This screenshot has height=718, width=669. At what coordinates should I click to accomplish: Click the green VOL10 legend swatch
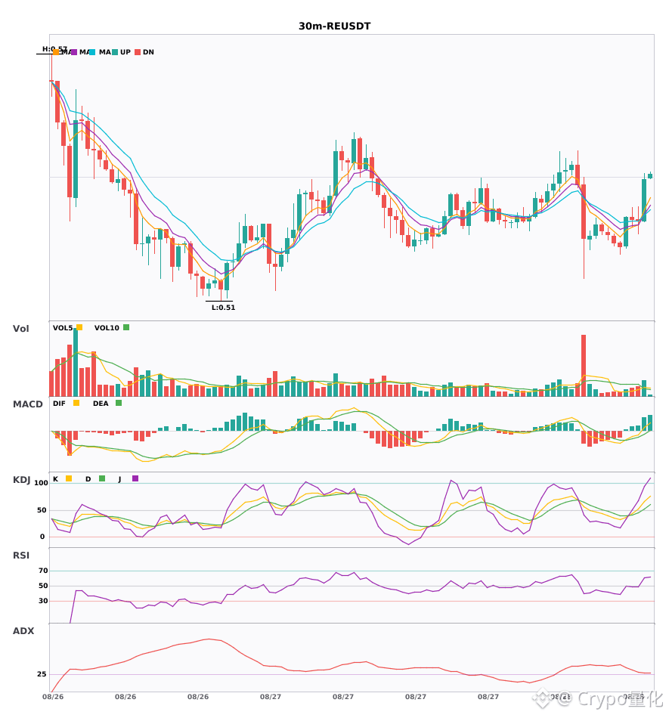[x=126, y=327]
